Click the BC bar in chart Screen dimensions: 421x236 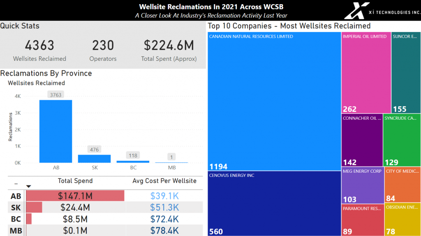coord(133,162)
